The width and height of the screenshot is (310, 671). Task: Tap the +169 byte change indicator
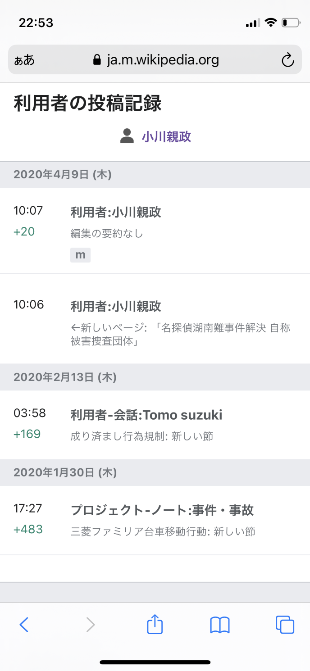pos(27,434)
